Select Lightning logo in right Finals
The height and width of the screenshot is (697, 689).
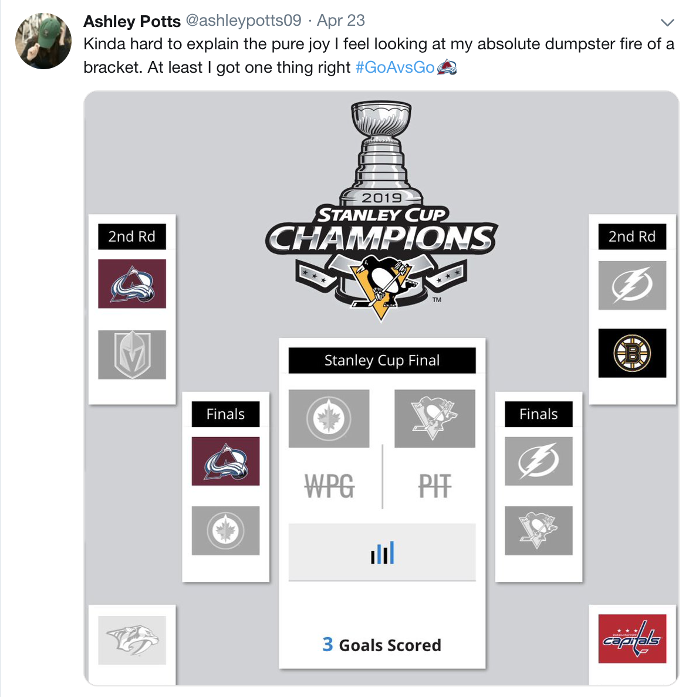(539, 461)
